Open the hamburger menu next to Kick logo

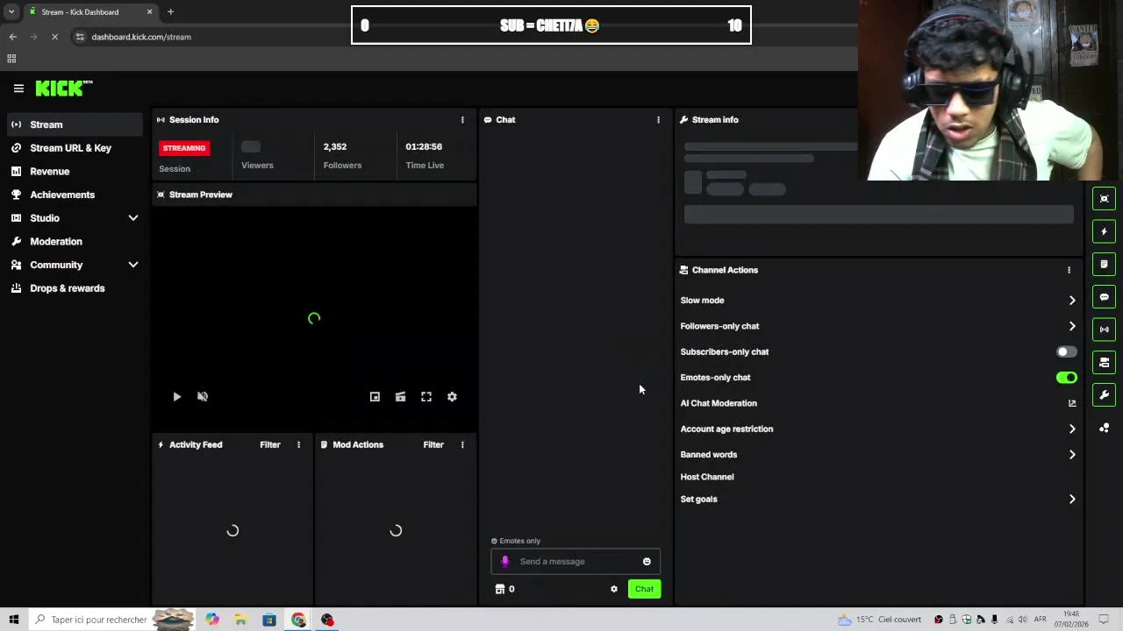tap(18, 89)
